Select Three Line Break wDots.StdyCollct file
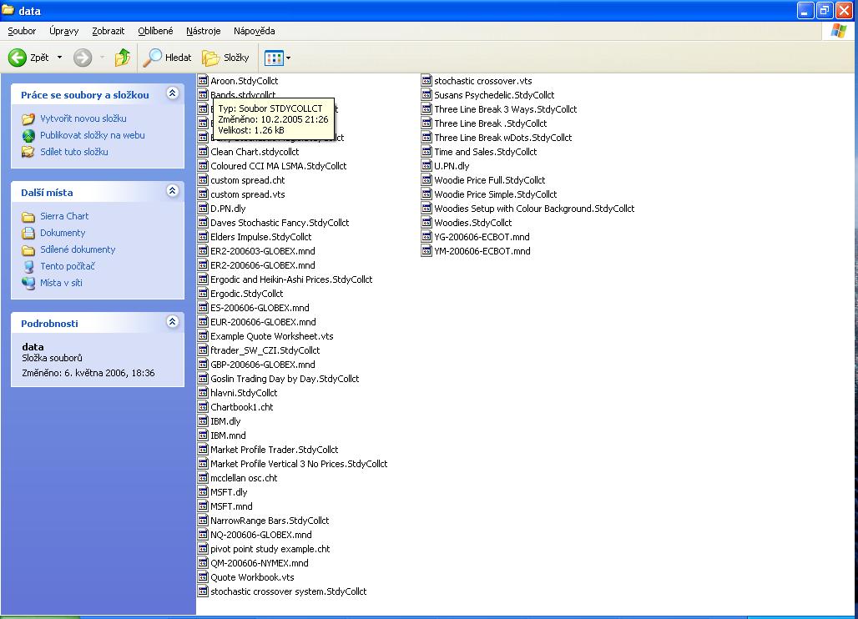 point(503,138)
